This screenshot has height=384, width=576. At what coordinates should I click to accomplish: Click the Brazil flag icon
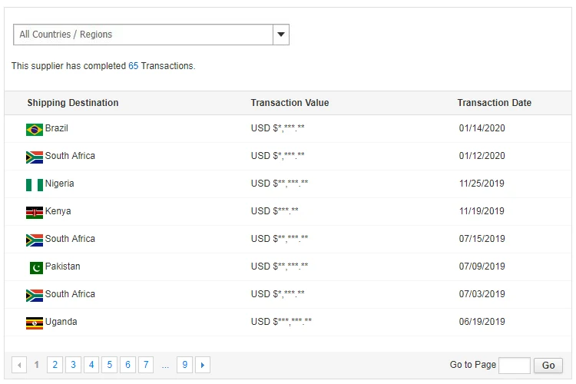tap(34, 129)
